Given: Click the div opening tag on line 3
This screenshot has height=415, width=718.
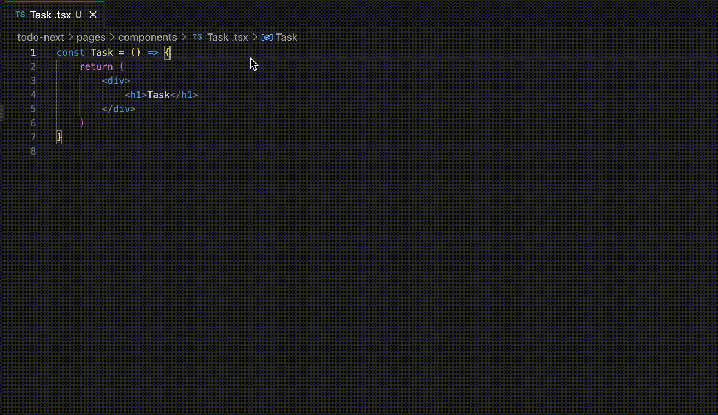Looking at the screenshot, I should pos(116,80).
